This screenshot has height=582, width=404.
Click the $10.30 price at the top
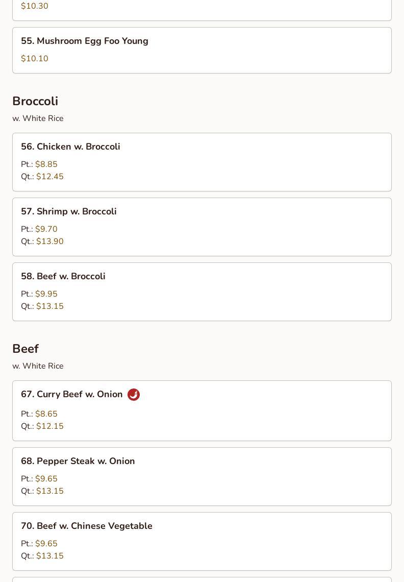click(x=35, y=6)
